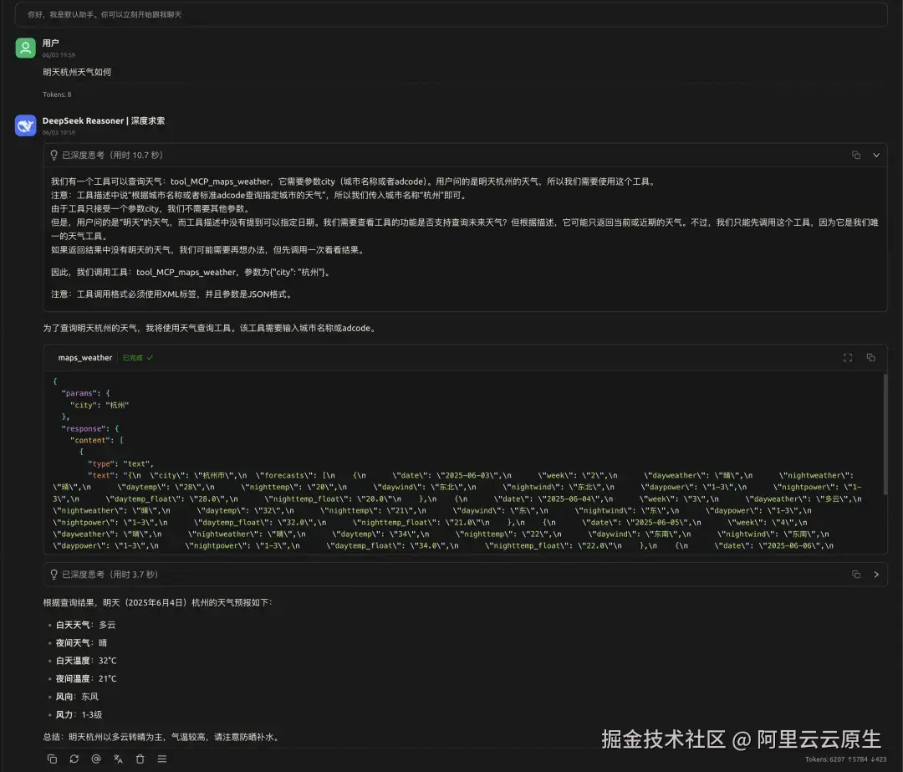Click the Tokens: 6207 usage label
The image size is (903, 772).
845,759
